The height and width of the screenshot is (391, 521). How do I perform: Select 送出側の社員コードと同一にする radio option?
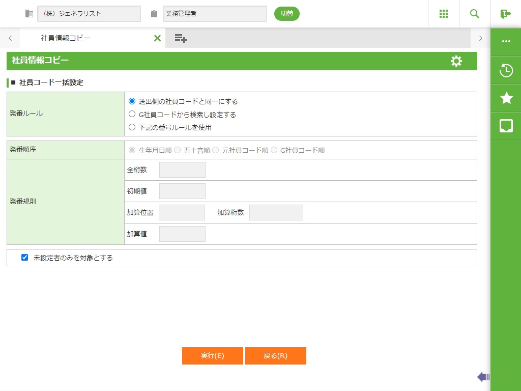[x=132, y=101]
